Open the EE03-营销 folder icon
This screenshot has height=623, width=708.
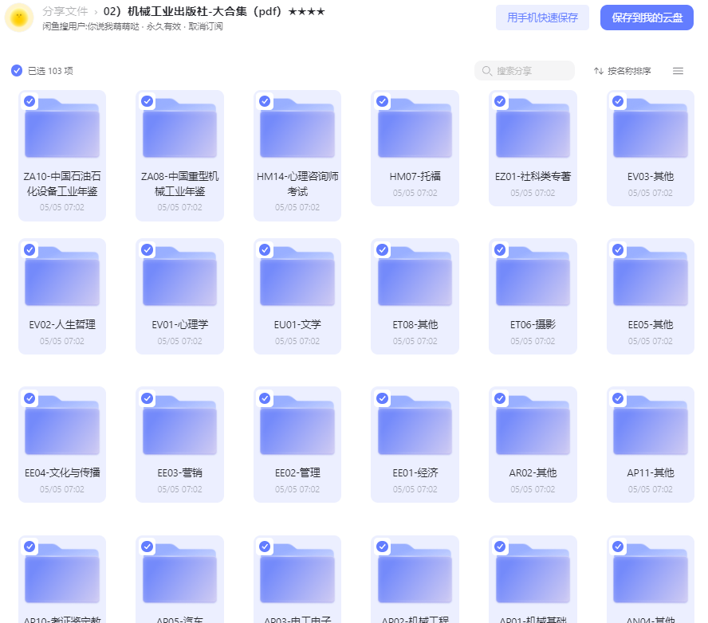179,425
